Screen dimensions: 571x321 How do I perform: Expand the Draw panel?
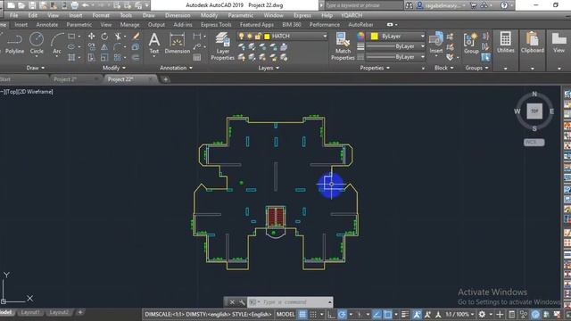[x=36, y=68]
